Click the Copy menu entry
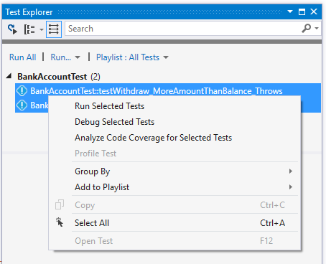Screen dimensions: 326x264 174,205
